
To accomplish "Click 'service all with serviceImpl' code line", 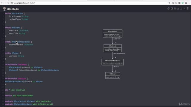I will 19,96.
